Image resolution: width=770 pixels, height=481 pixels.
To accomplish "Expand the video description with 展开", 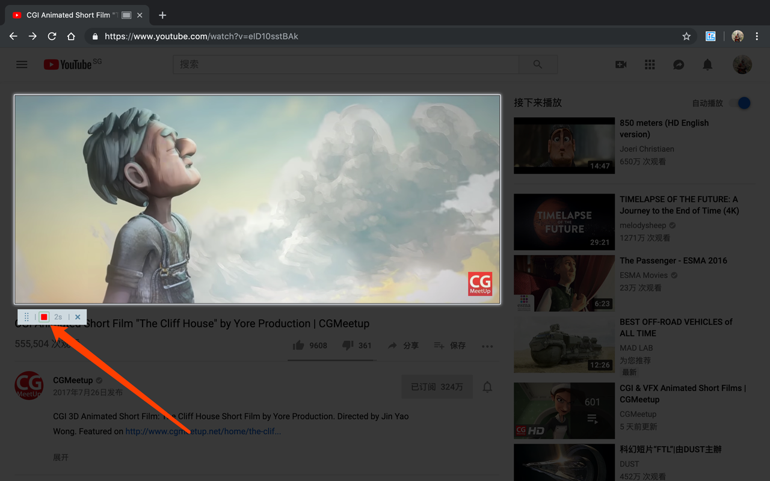I will pyautogui.click(x=61, y=457).
